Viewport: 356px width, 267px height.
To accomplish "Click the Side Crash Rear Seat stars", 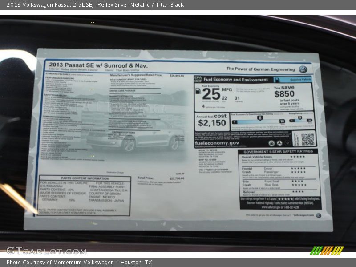I will [299, 185].
